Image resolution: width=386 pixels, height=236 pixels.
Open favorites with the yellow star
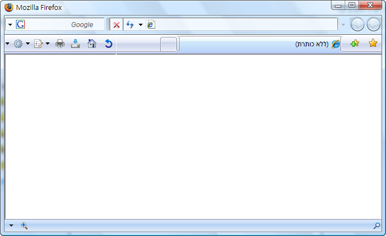coord(373,43)
